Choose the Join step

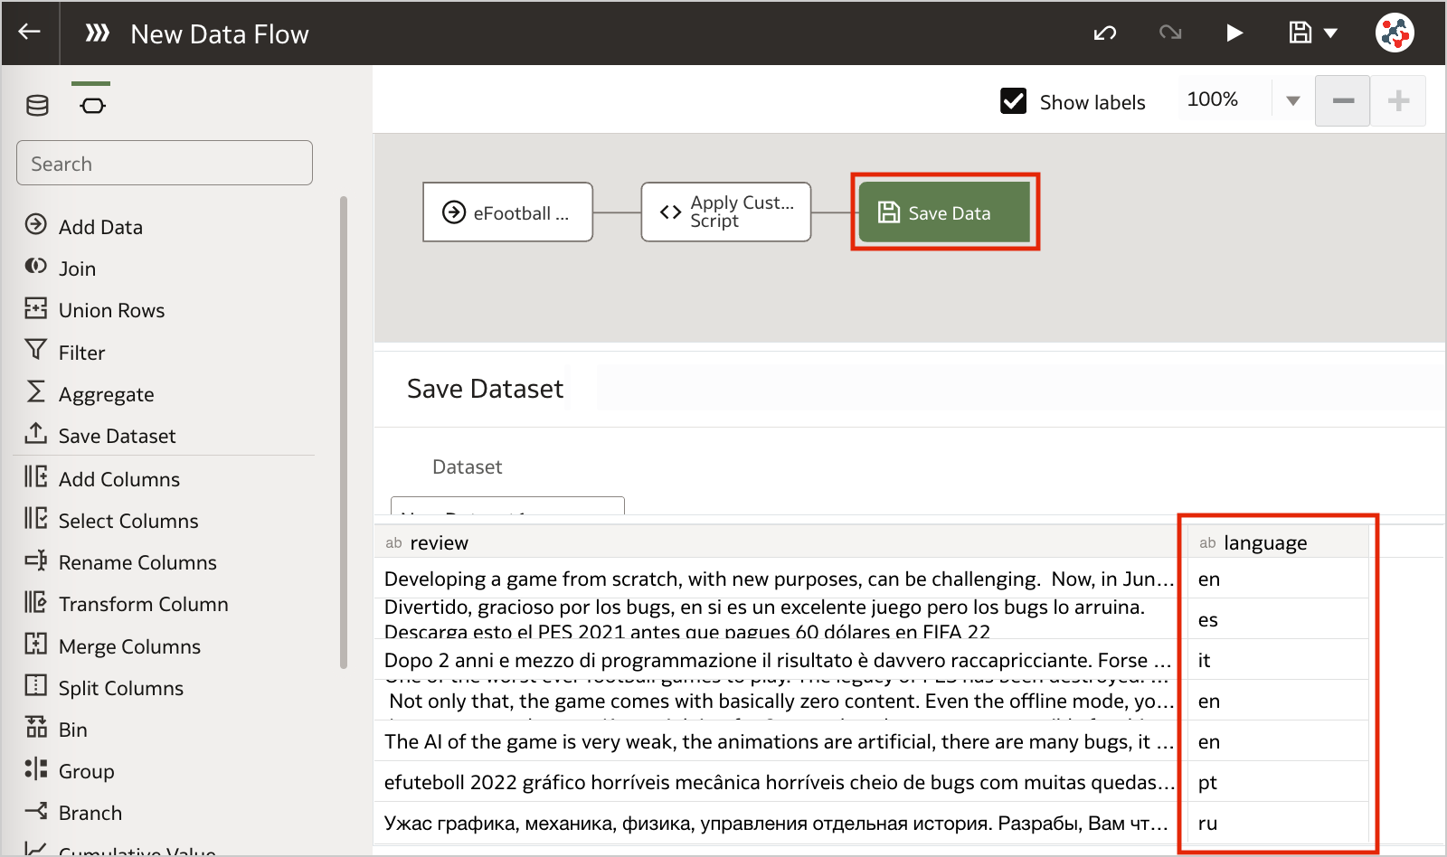[61, 268]
